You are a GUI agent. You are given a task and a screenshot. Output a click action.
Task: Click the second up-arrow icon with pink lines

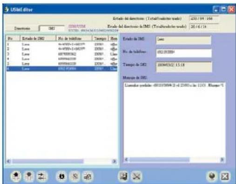pos(29,176)
